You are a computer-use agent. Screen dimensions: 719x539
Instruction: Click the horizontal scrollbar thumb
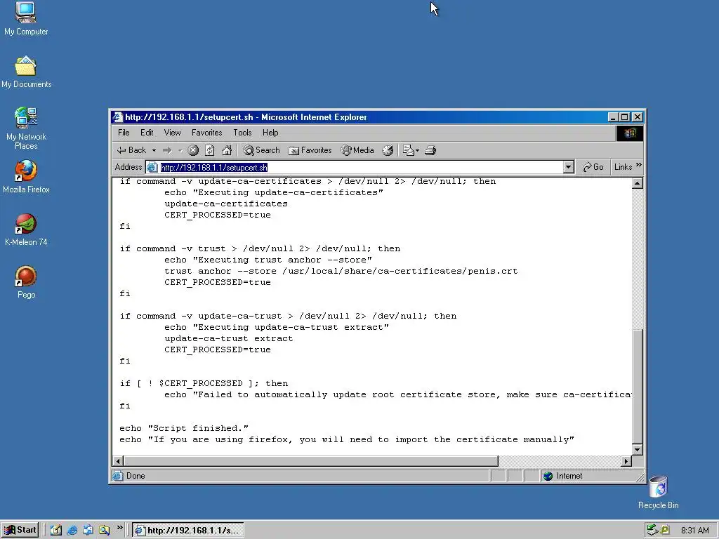point(311,461)
